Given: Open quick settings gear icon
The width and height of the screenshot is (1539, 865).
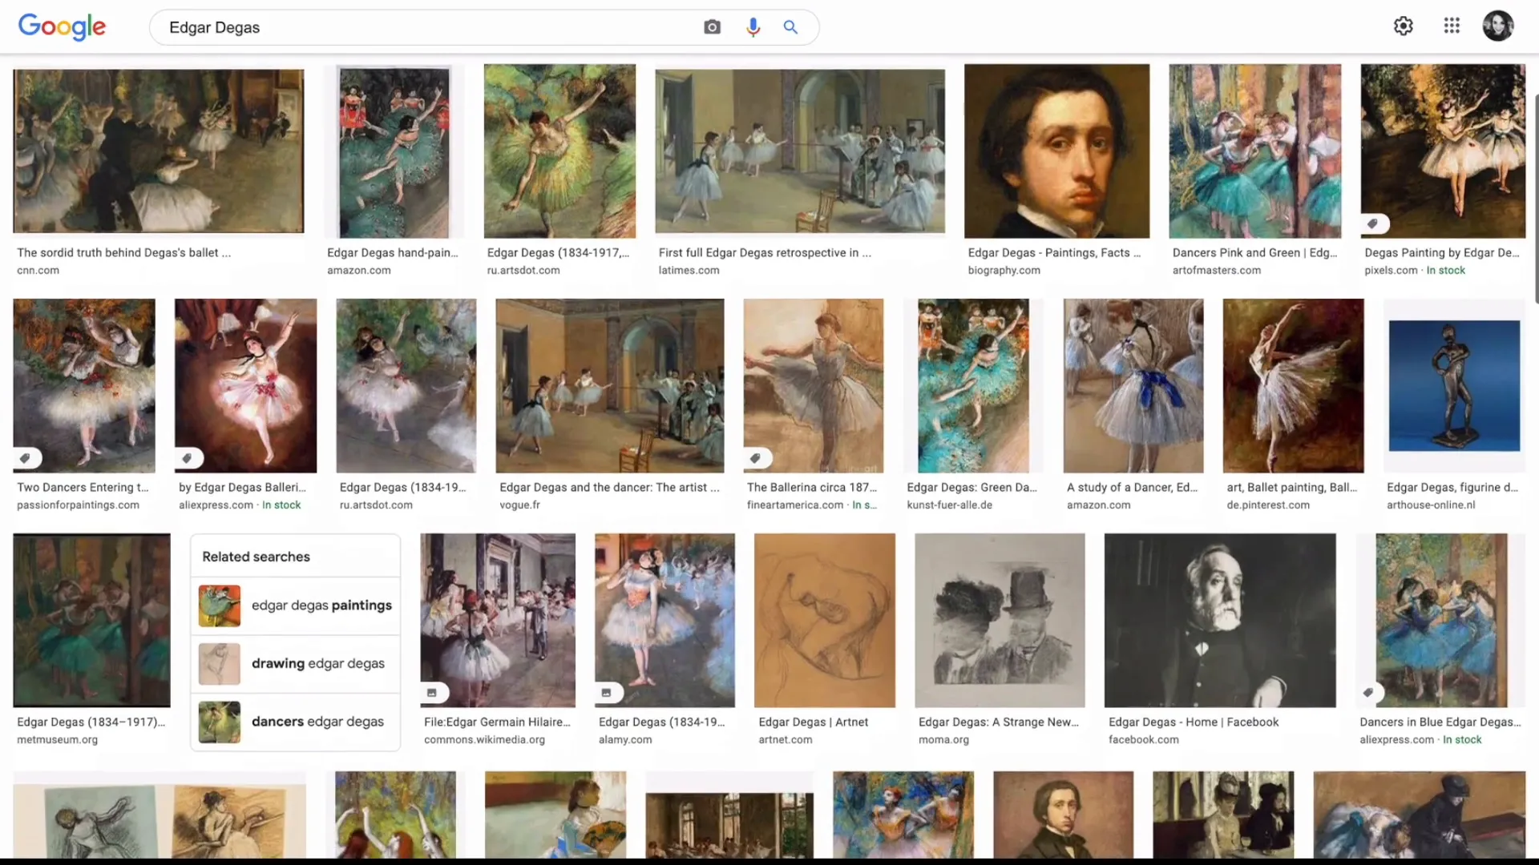Looking at the screenshot, I should (1403, 26).
